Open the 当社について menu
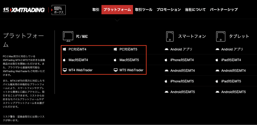Viewport: 257px width, 125px height. coord(195,10)
